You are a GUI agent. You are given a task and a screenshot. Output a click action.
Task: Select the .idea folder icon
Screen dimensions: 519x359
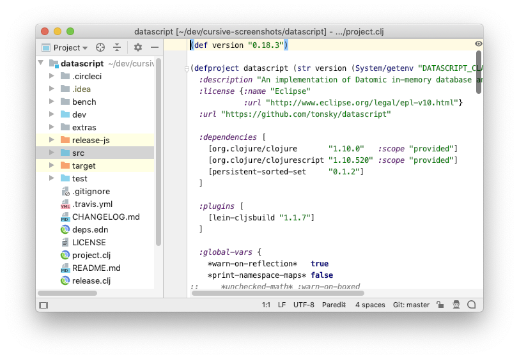(x=65, y=89)
